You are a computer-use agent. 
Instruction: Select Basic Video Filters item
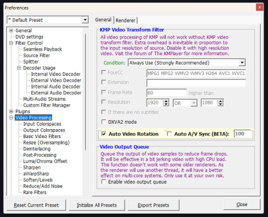coord(42,136)
